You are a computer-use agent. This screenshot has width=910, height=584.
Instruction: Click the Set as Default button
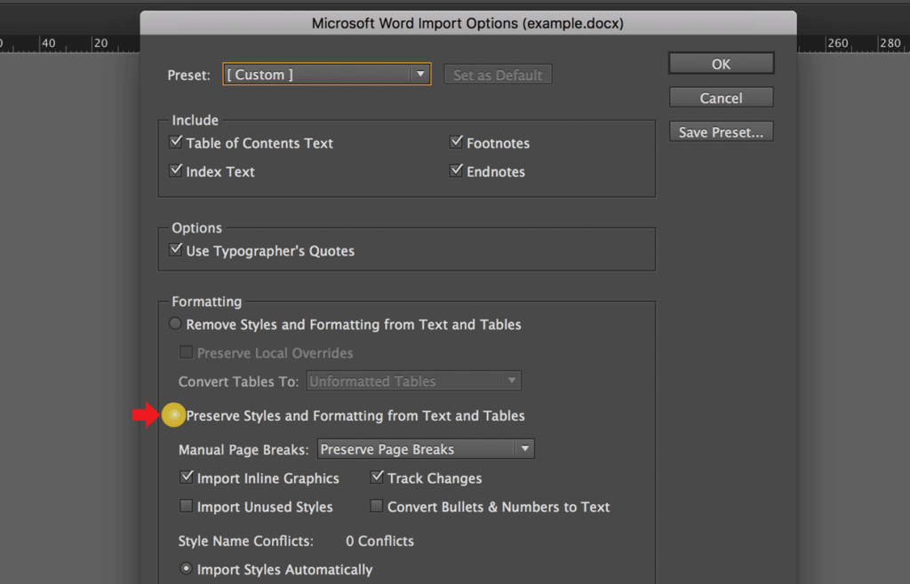(x=498, y=75)
